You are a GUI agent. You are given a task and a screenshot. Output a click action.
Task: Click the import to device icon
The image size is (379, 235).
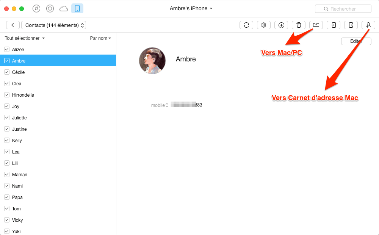(x=351, y=25)
